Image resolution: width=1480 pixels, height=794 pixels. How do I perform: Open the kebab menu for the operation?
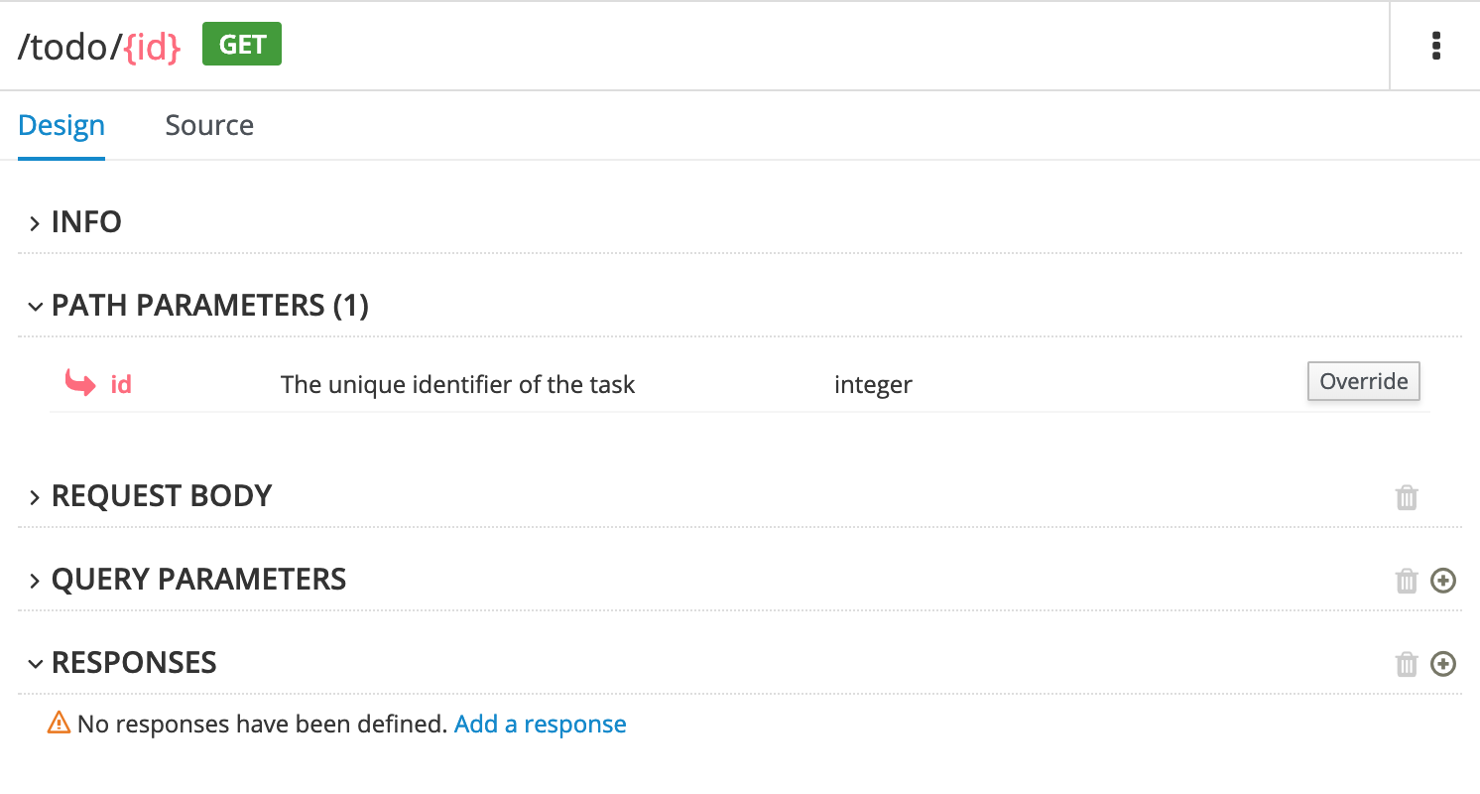(1435, 46)
